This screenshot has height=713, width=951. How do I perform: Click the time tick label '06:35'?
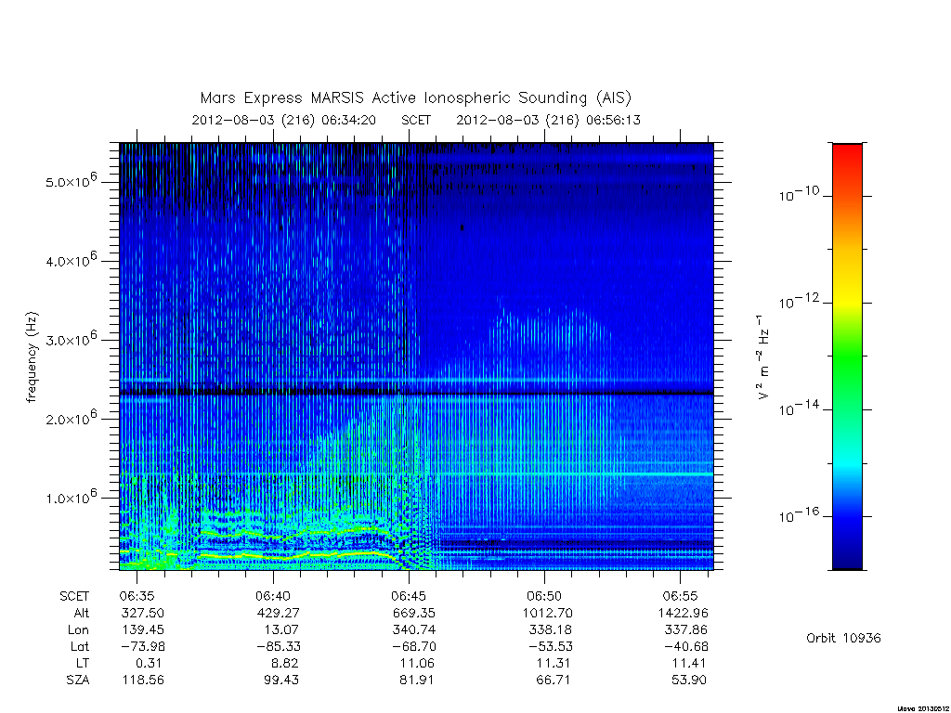tap(137, 596)
